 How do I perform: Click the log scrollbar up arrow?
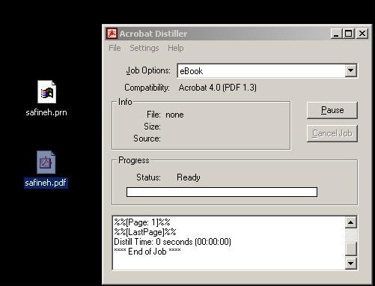click(x=351, y=222)
